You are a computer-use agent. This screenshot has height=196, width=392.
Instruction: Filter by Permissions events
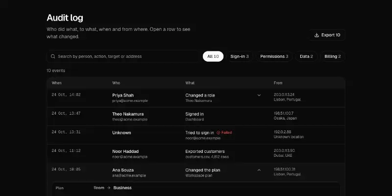pyautogui.click(x=274, y=56)
